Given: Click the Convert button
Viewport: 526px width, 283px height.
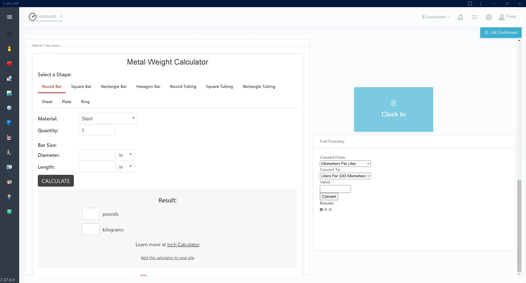Looking at the screenshot, I should pyautogui.click(x=329, y=196).
